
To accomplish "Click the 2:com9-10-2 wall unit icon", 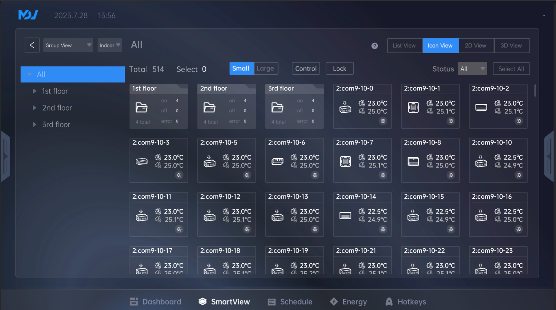I will (481, 107).
